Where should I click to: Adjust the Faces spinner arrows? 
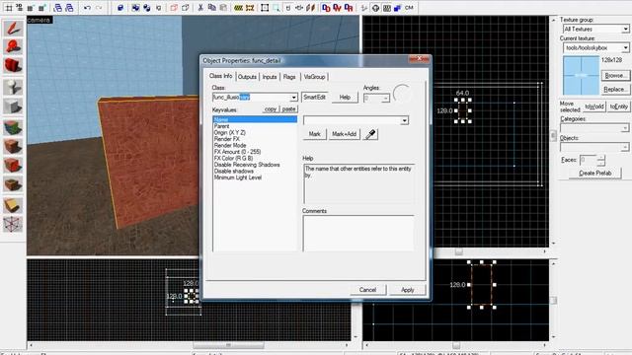click(601, 160)
